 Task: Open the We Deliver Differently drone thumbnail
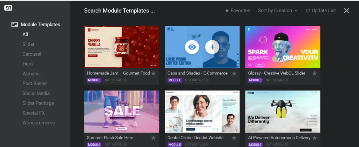coord(283,112)
